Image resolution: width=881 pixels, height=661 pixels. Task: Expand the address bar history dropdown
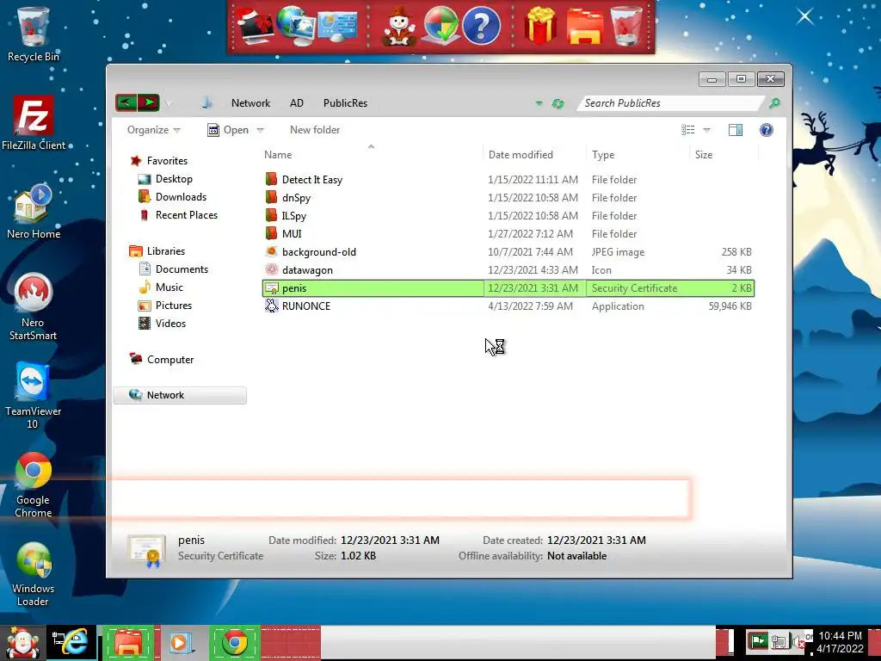pos(539,103)
